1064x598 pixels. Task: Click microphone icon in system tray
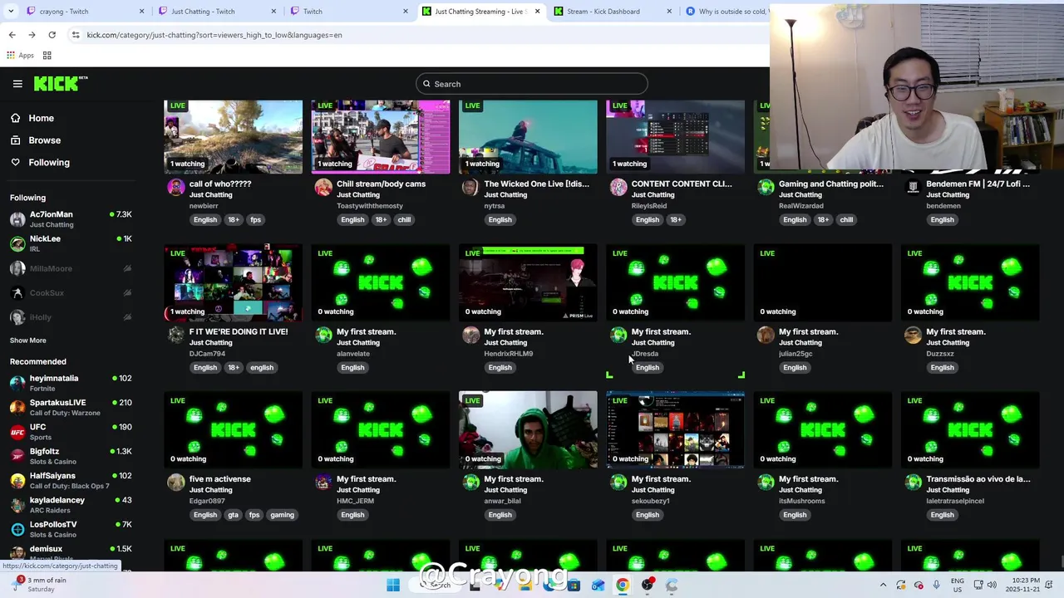point(937,585)
